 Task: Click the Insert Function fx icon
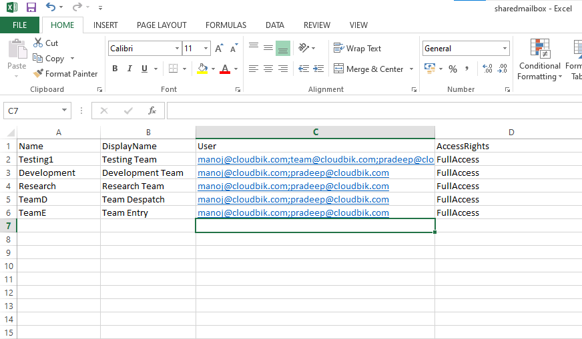[152, 111]
